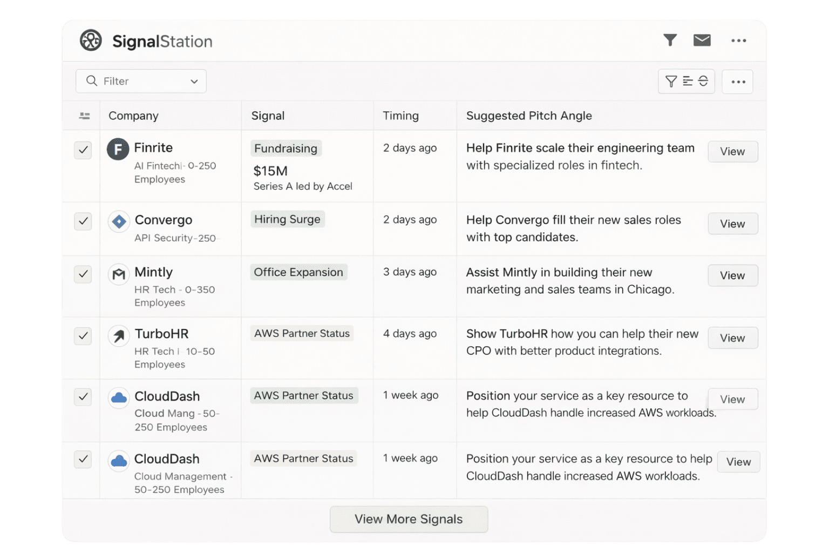View pitch for CloudDash Cloud Management row
Screen dimensions: 829x553
738,462
